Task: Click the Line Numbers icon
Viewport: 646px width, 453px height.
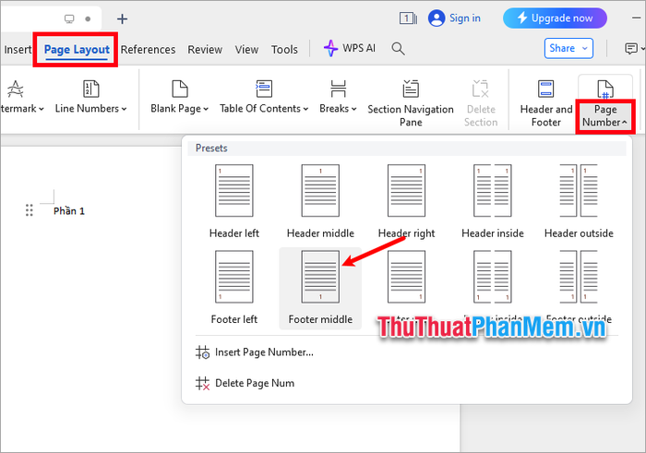Action: 91,89
